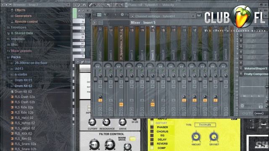Mute Insert 1 via its green LED
Image resolution: width=269 pixels, height=151 pixels.
(x=111, y=70)
